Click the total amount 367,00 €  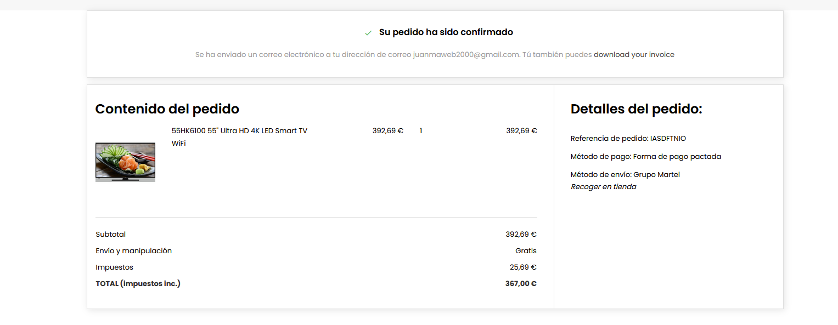click(x=521, y=284)
